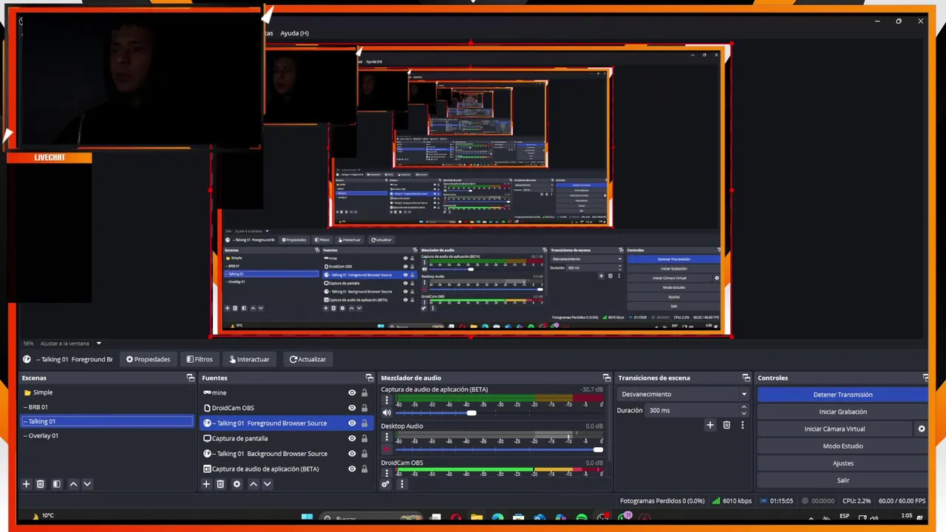The height and width of the screenshot is (532, 946).
Task: Open Filtros for the selected source
Action: (x=200, y=359)
